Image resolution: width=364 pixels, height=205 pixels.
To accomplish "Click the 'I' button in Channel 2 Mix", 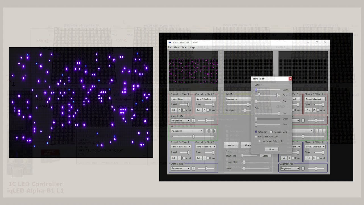I will pos(193,169).
